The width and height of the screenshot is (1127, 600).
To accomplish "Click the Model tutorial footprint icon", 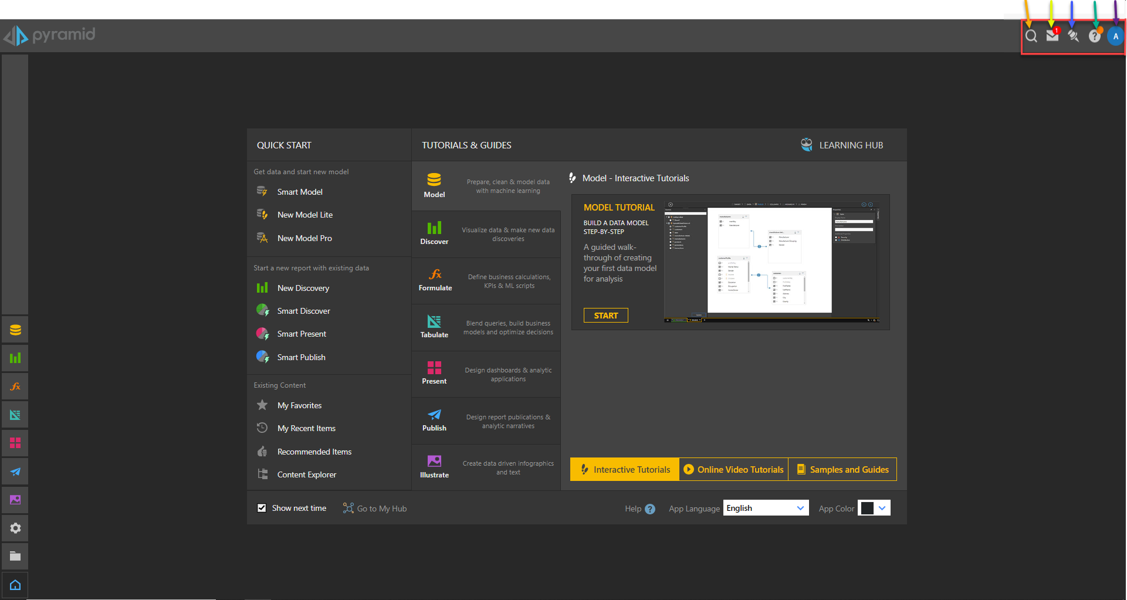I will [573, 178].
